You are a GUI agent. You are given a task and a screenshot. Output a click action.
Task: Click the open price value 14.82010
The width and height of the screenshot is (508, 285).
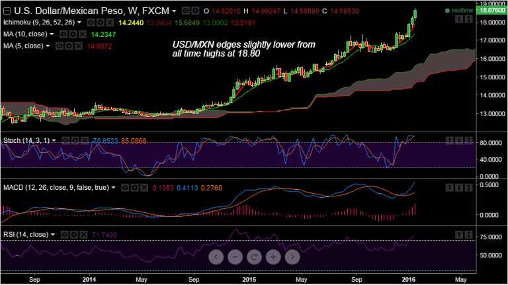pyautogui.click(x=226, y=11)
